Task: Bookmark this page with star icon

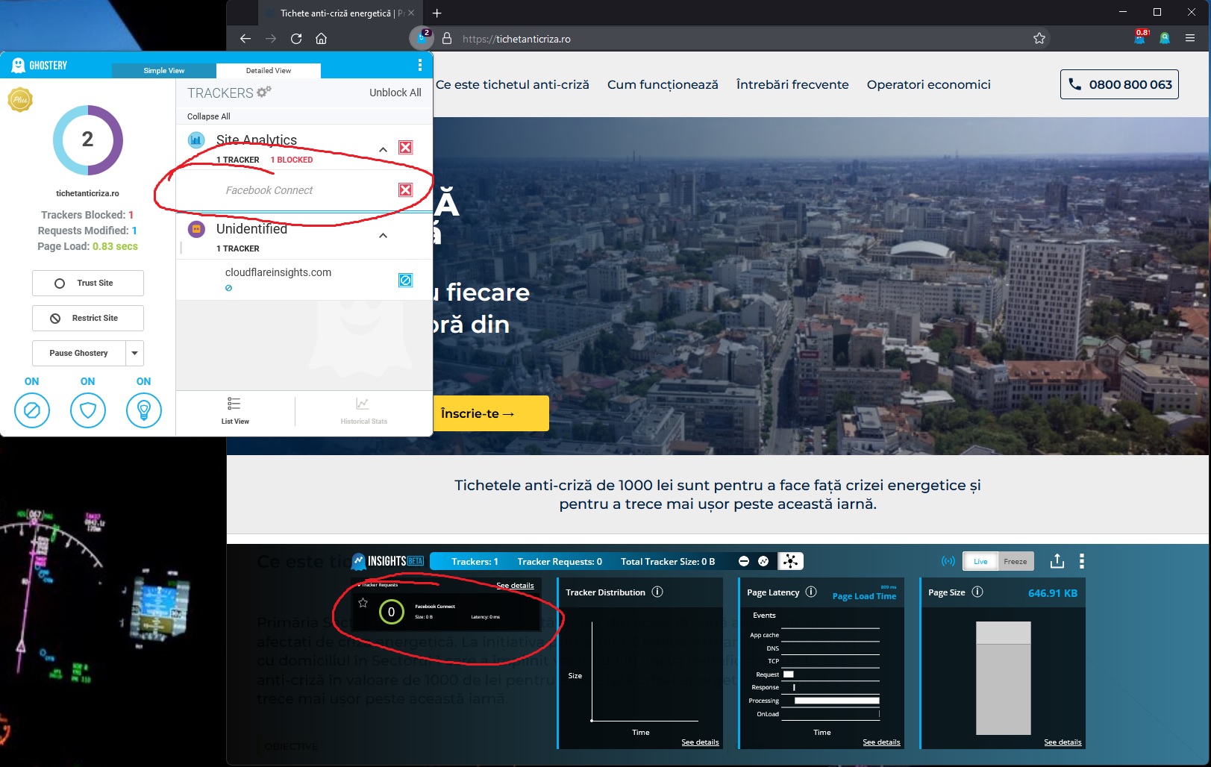Action: tap(1039, 39)
